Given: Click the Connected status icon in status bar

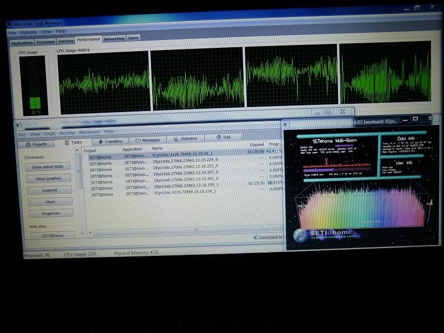Looking at the screenshot, I should coord(255,238).
